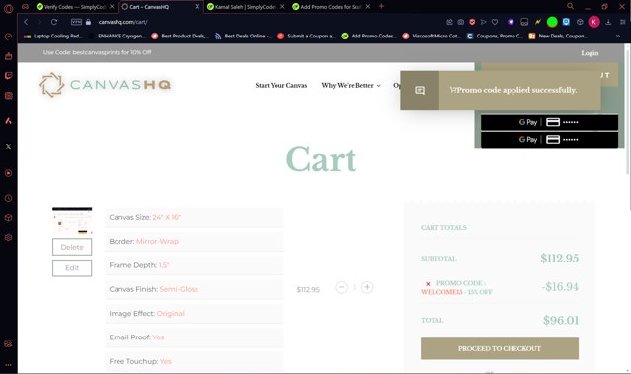Open the Opera menu logo
The width and height of the screenshot is (631, 374).
click(x=8, y=8)
